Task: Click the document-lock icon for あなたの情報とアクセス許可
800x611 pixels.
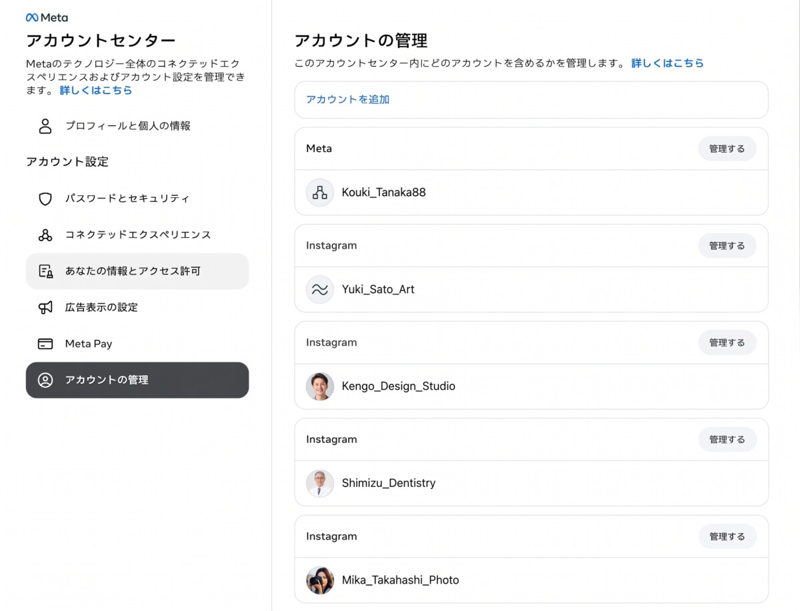Action: tap(45, 271)
